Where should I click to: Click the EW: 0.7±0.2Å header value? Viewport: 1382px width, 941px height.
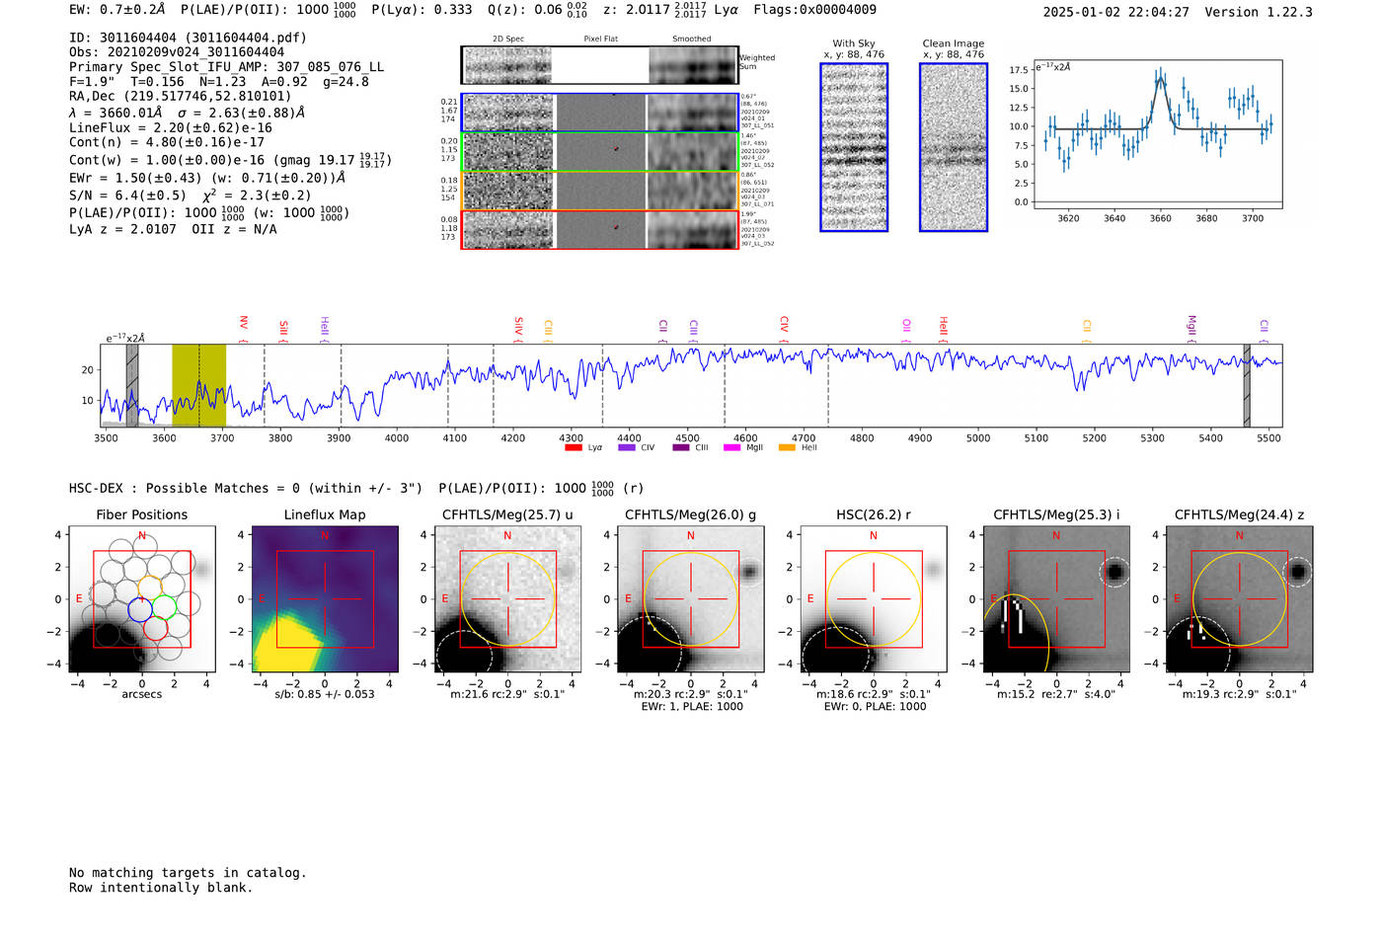pyautogui.click(x=117, y=10)
